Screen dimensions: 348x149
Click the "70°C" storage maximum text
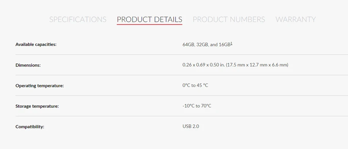(x=206, y=106)
